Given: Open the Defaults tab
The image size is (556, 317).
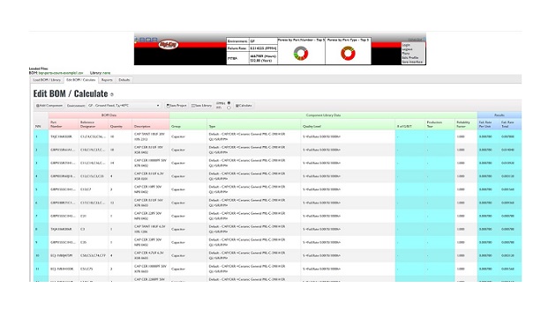Looking at the screenshot, I should pos(124,80).
